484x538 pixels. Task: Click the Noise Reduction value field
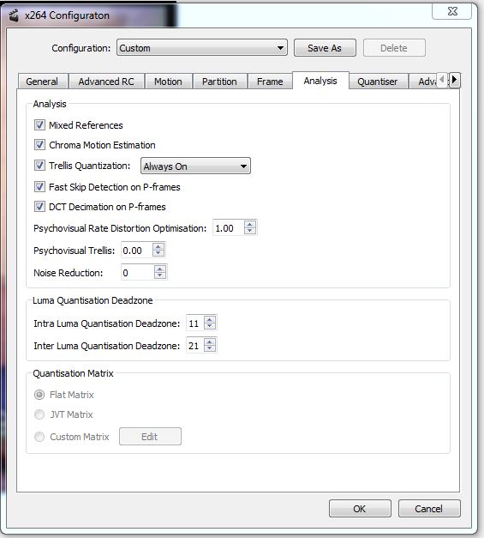click(x=137, y=273)
